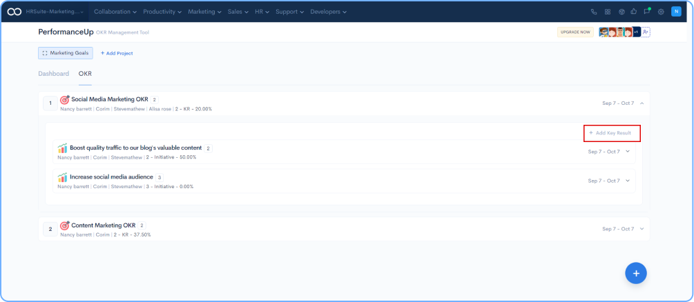Click the infinity logo icon
694x302 pixels.
(x=14, y=12)
